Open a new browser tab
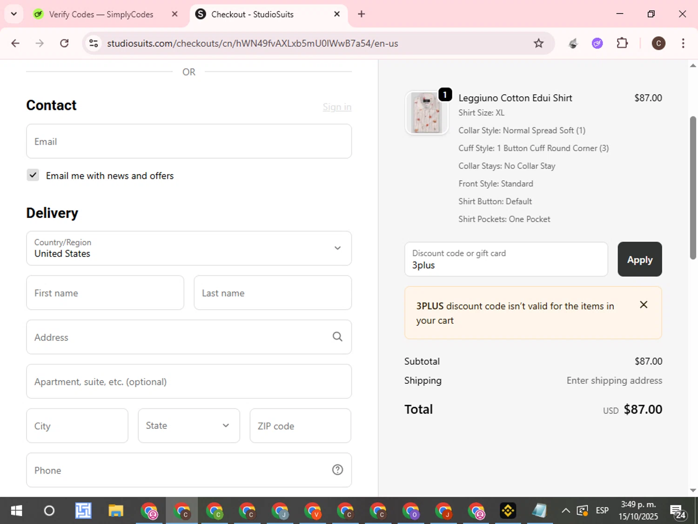 tap(361, 14)
